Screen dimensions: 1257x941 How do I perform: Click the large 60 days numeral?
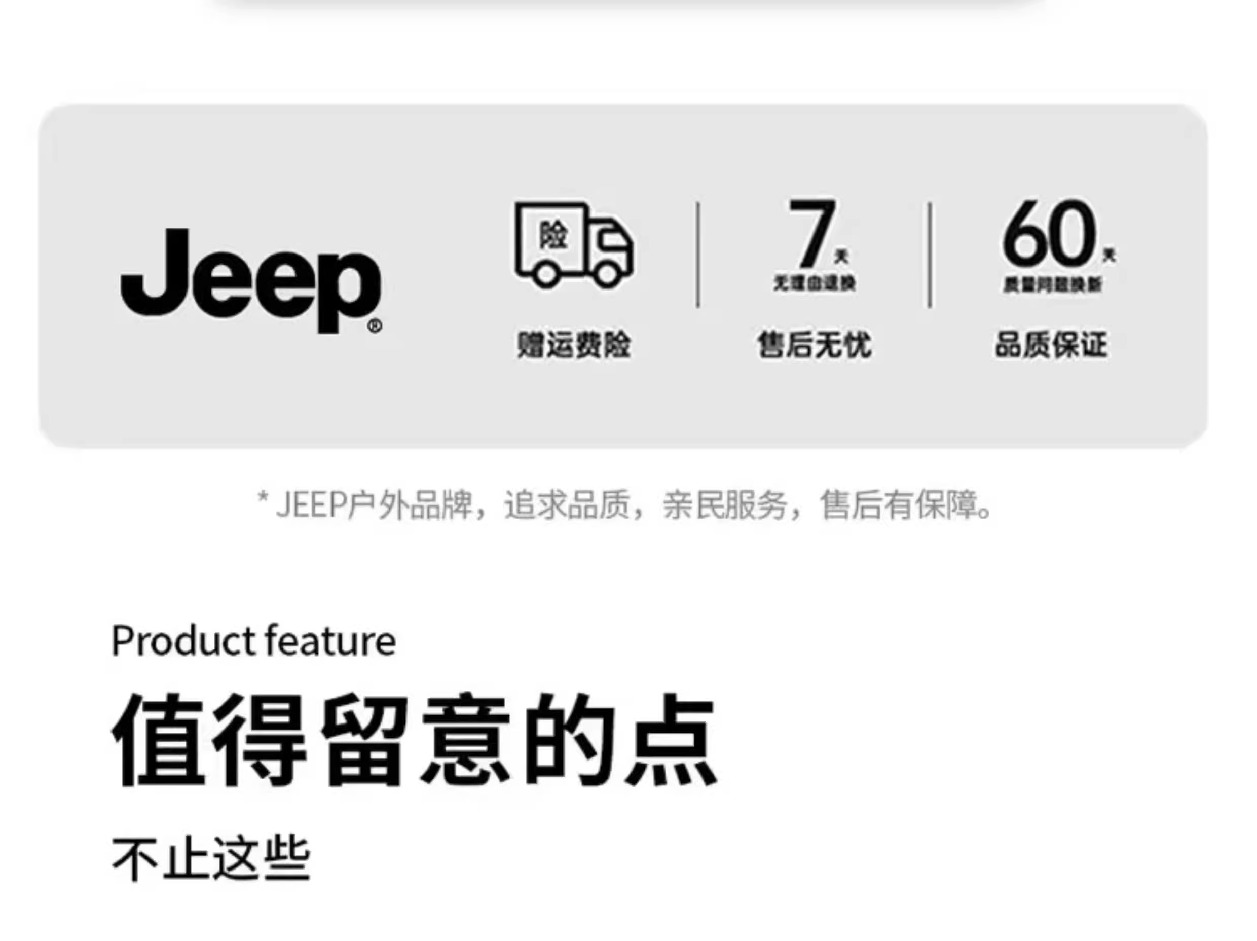coord(1050,233)
